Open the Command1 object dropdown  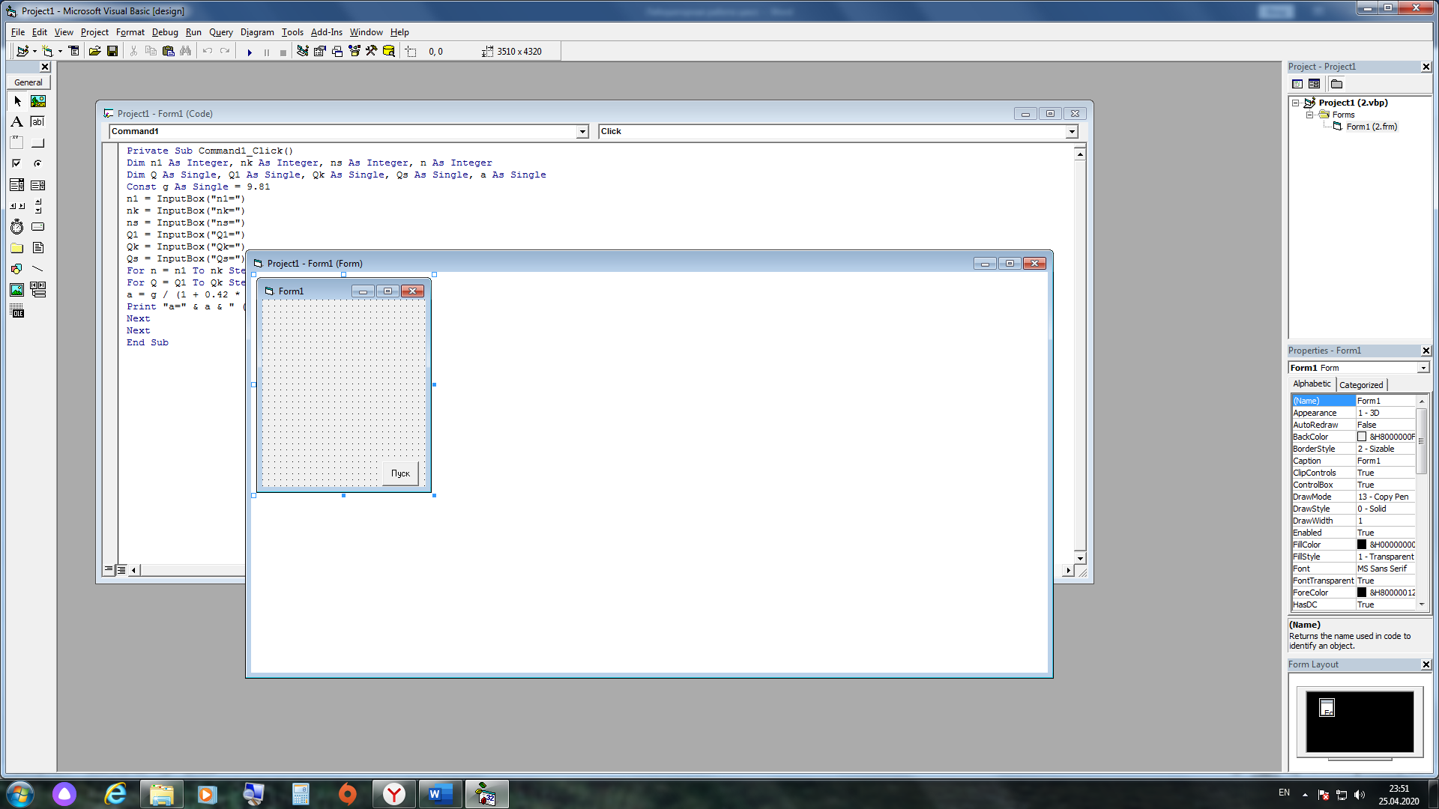click(x=582, y=132)
